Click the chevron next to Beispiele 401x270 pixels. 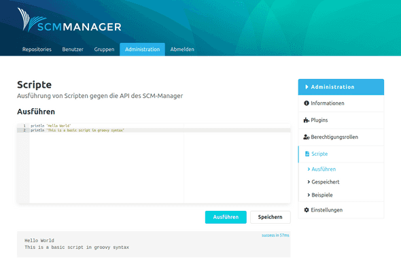(x=309, y=195)
